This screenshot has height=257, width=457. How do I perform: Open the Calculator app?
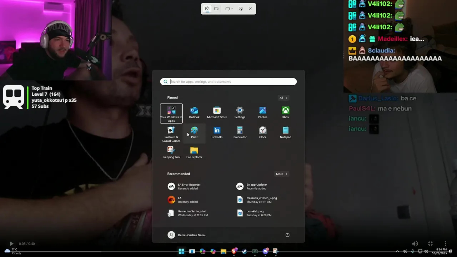click(240, 133)
